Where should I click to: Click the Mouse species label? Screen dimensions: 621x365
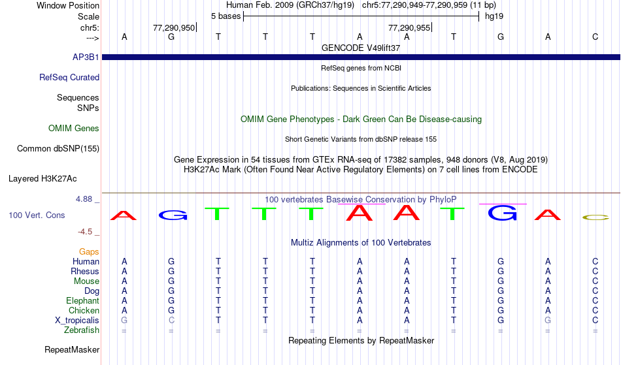coord(86,281)
